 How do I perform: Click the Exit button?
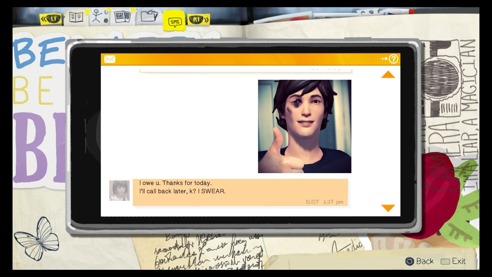tap(453, 261)
